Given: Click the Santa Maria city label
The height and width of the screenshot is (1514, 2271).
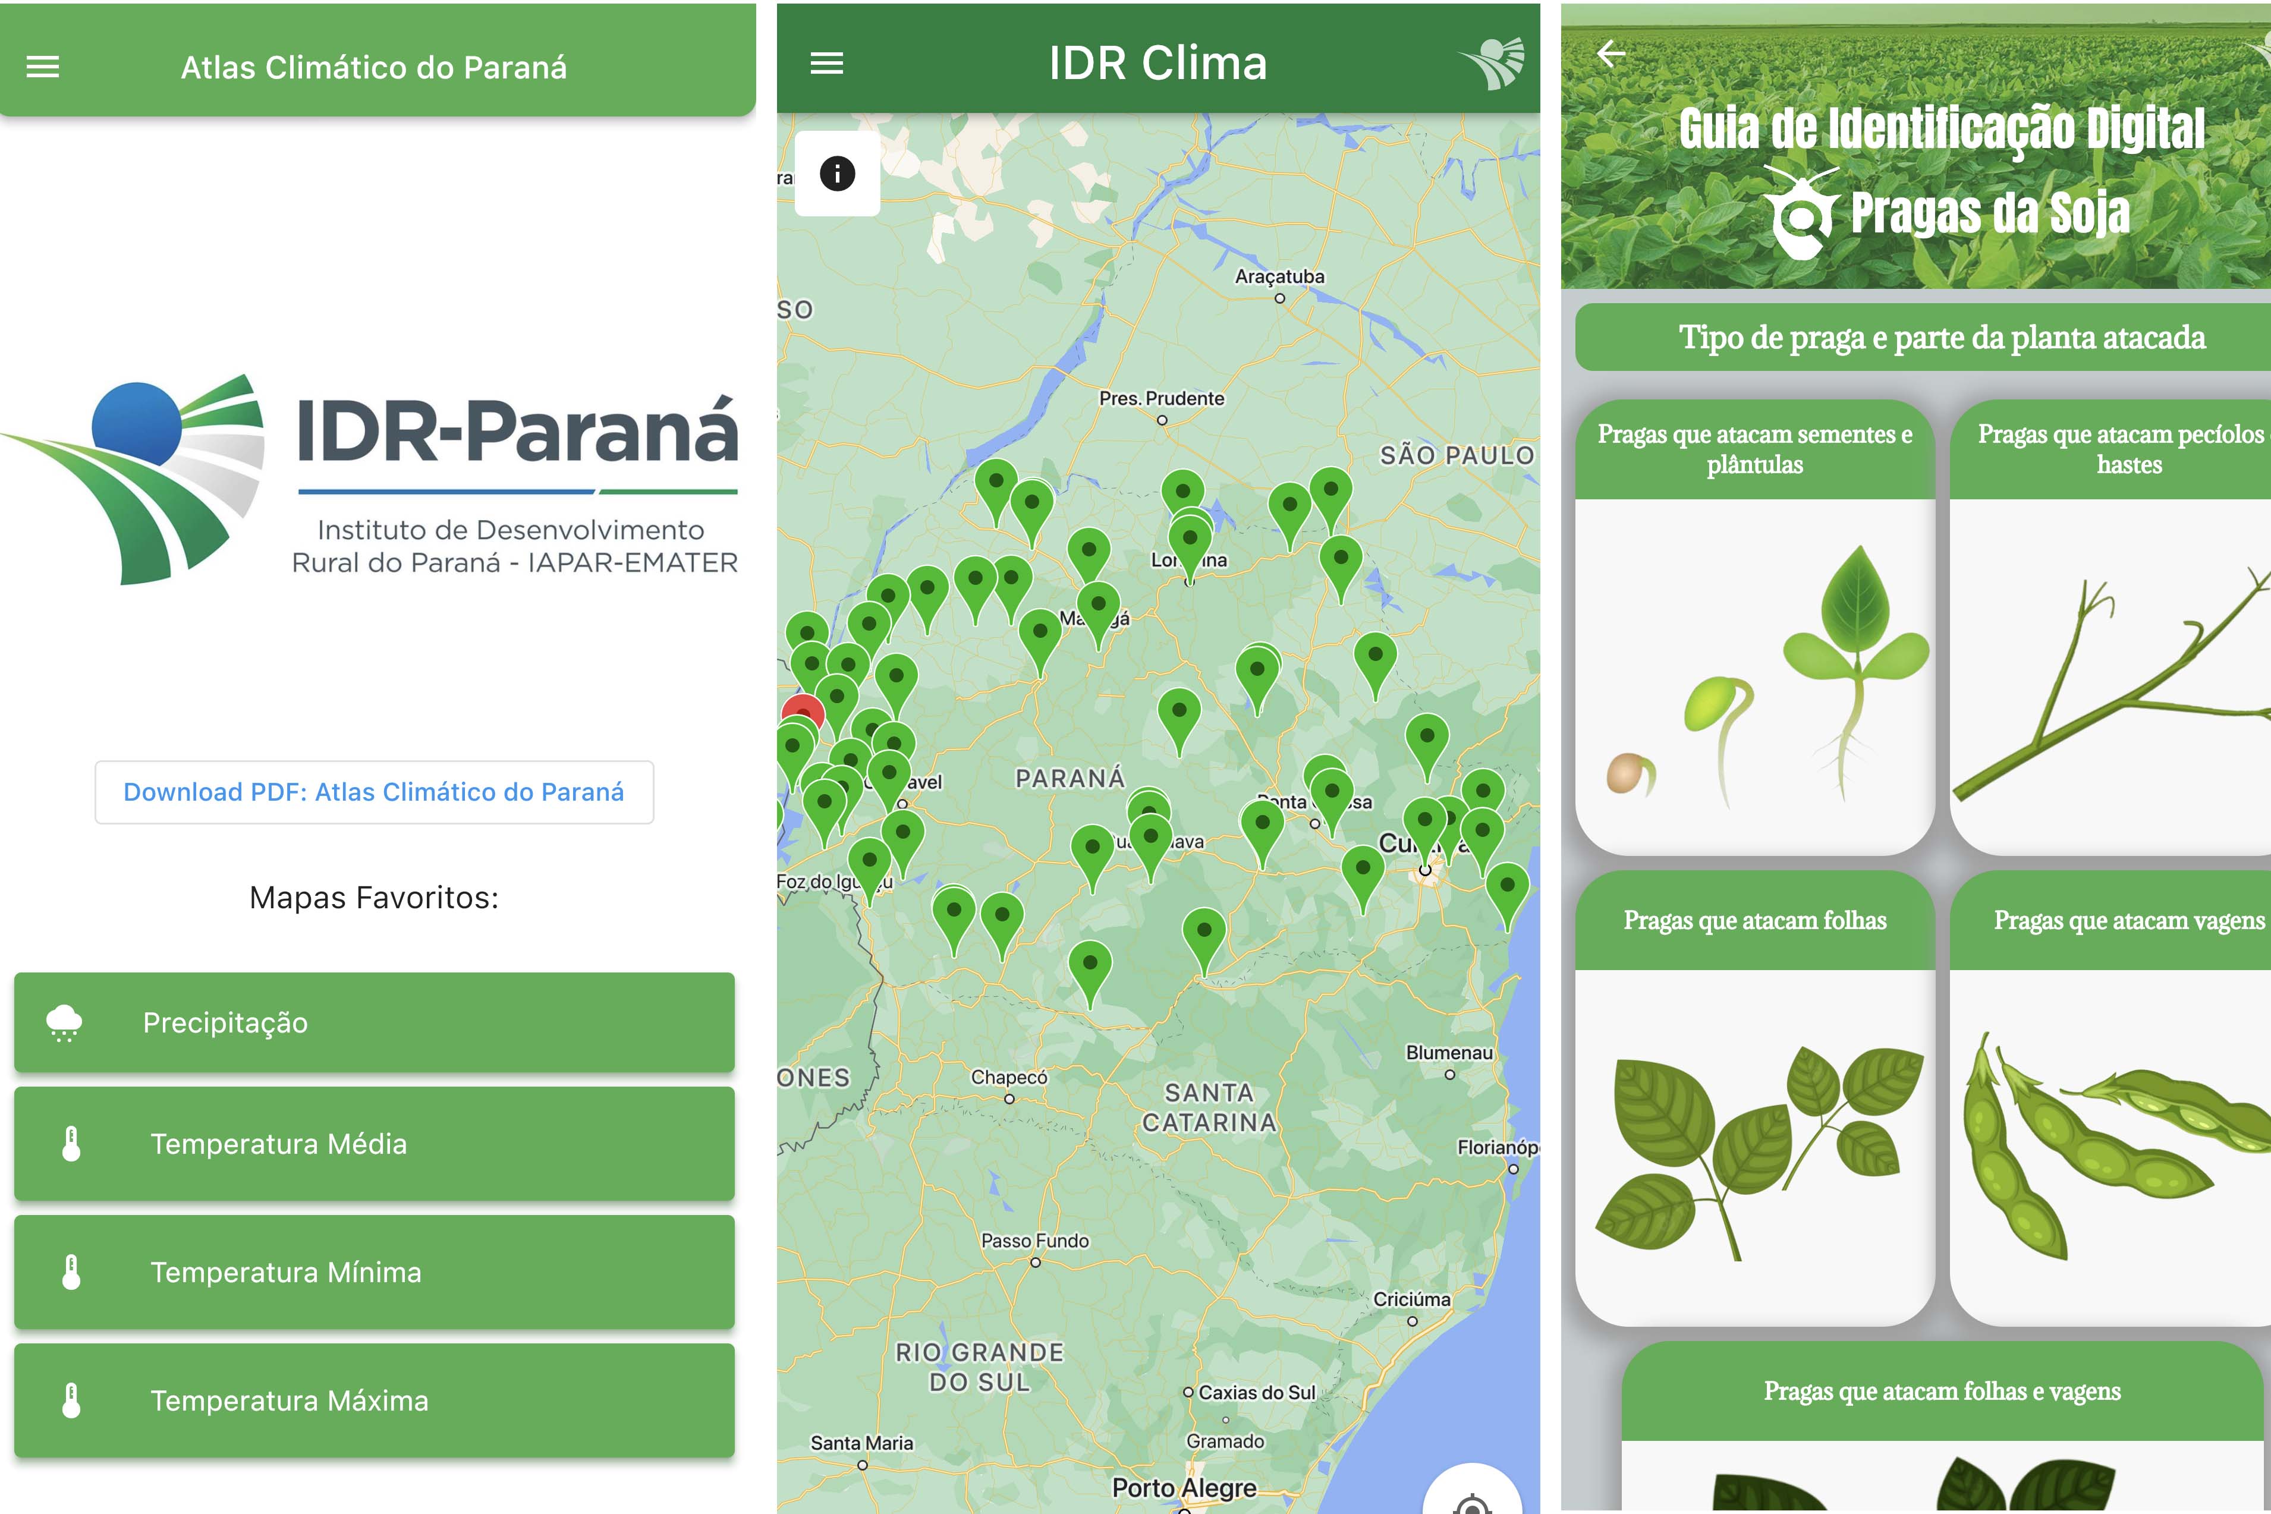Looking at the screenshot, I should coord(861,1443).
